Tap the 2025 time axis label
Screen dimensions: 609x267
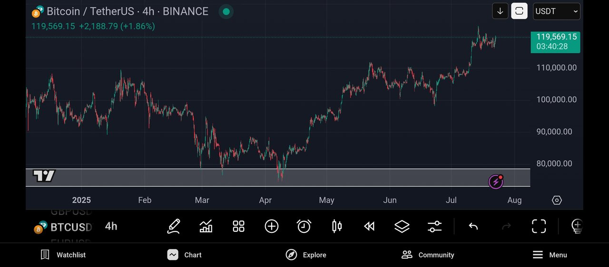pyautogui.click(x=81, y=200)
